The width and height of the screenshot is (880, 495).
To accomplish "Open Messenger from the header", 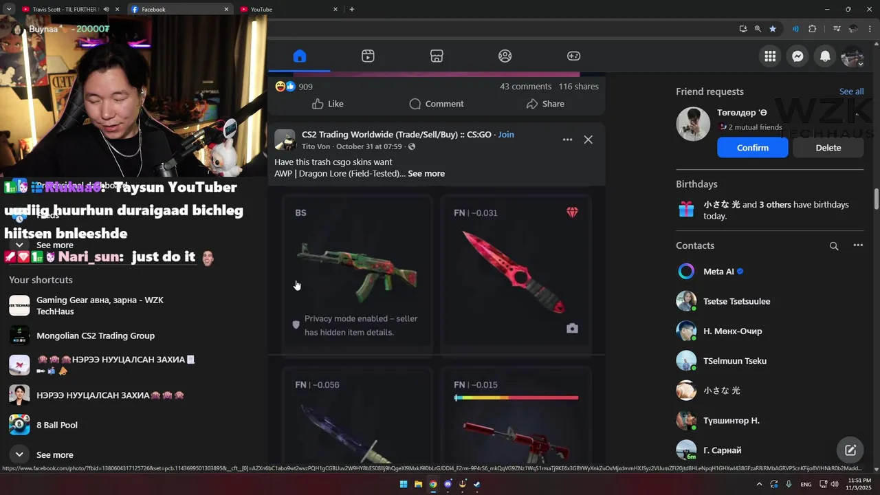I will 797,56.
